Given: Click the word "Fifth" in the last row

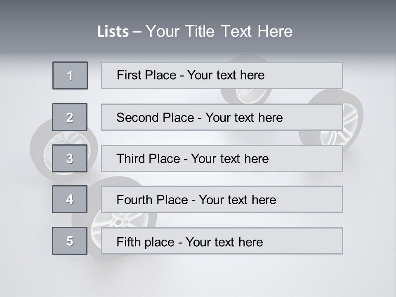Looking at the screenshot, I should tap(129, 242).
